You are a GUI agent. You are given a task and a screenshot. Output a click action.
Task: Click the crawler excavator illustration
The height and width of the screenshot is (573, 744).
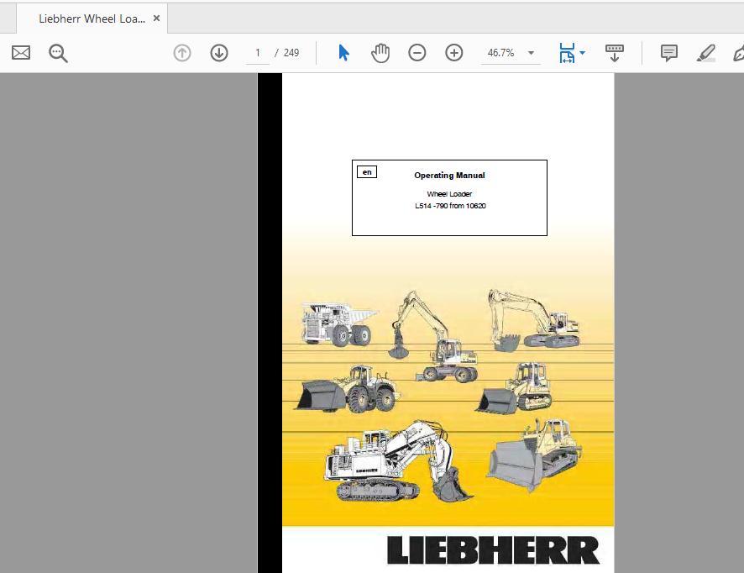(x=533, y=320)
